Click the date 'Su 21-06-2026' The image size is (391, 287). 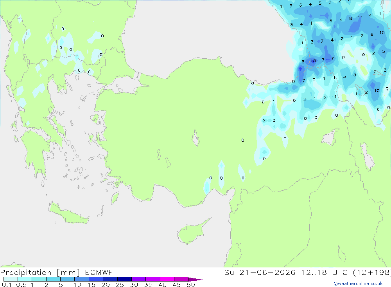(260, 273)
